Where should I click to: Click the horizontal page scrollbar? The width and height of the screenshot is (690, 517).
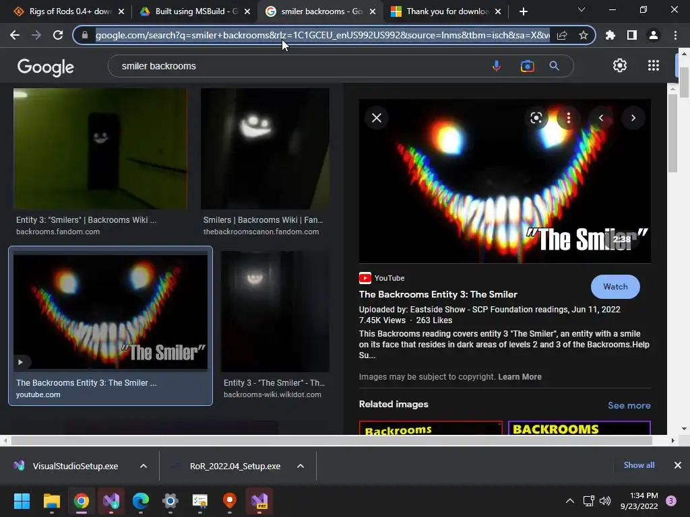pyautogui.click(x=331, y=440)
